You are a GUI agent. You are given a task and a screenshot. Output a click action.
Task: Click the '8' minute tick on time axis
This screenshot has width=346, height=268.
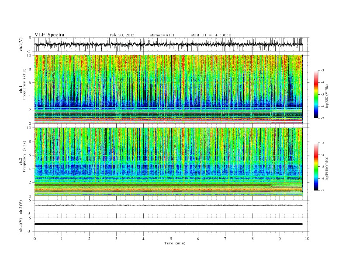pyautogui.click(x=253, y=239)
